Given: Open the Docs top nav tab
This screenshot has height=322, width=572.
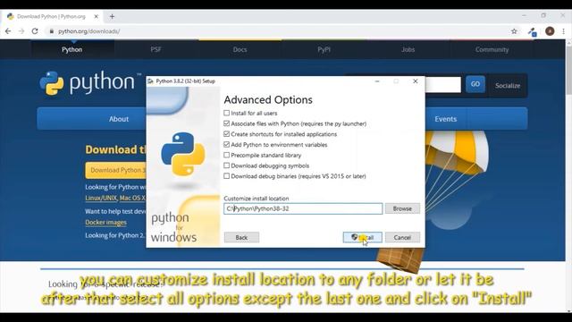Looking at the screenshot, I should [x=240, y=50].
